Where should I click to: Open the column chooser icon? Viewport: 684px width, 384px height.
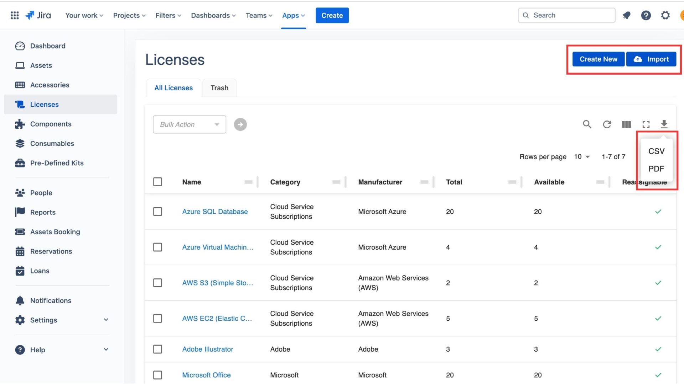pos(626,124)
